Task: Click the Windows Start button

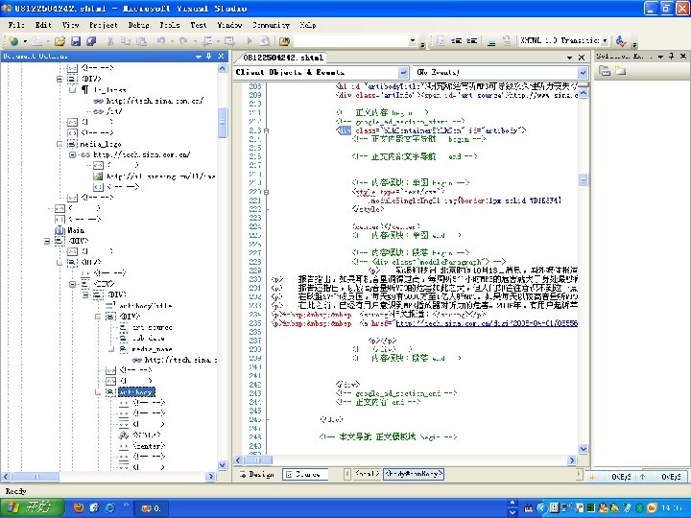Action: 30,506
